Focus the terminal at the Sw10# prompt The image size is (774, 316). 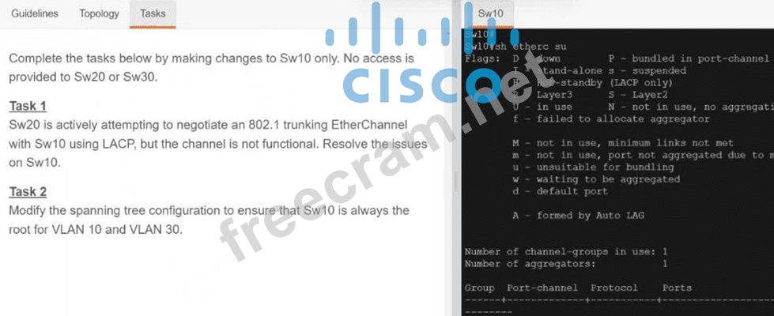[479, 35]
